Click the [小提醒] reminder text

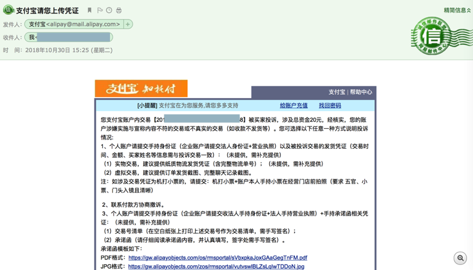pyautogui.click(x=147, y=106)
